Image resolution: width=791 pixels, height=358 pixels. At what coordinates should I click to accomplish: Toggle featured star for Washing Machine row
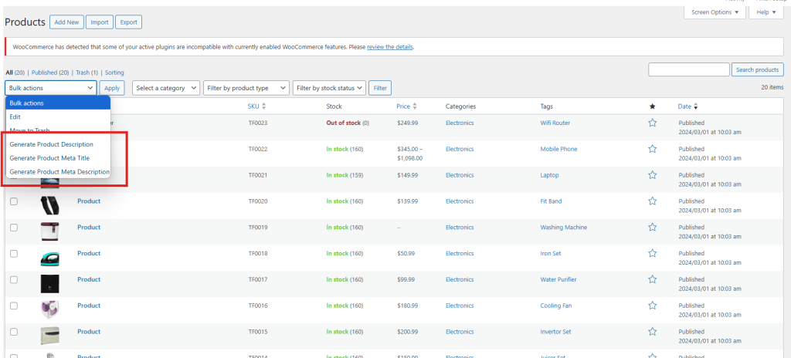652,227
